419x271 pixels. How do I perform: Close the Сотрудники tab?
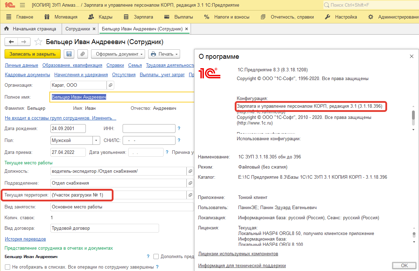(94, 29)
